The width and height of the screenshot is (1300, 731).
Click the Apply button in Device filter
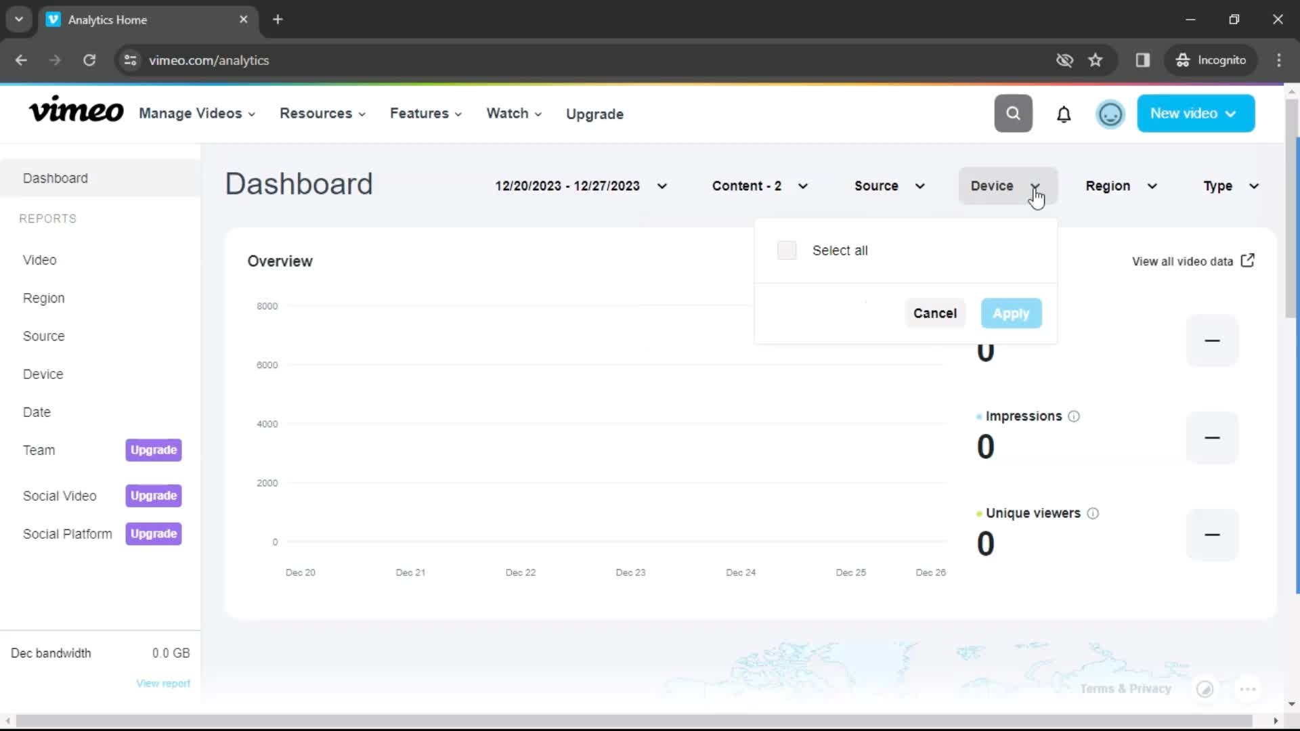pyautogui.click(x=1011, y=313)
